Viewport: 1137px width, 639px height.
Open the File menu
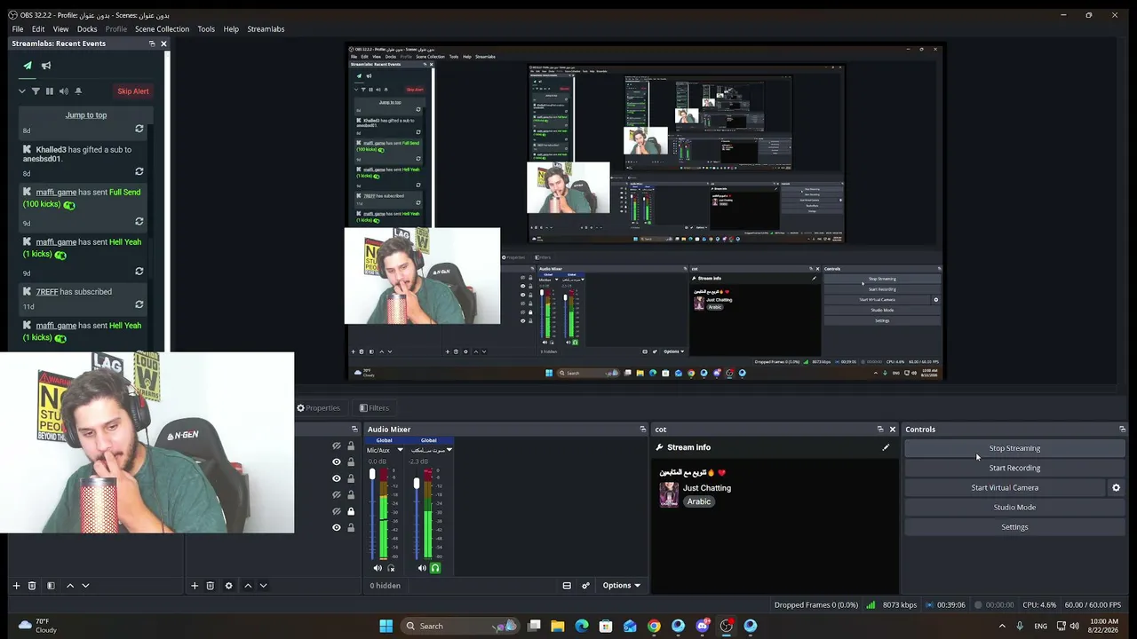(18, 29)
